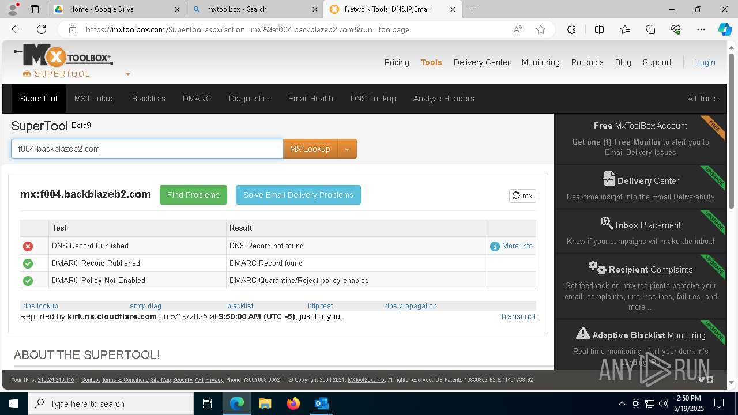
Task: Click the dns propagation link
Action: 411,306
